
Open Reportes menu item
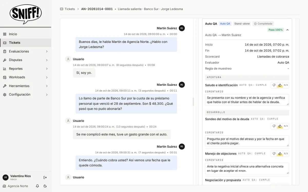(x=26, y=69)
